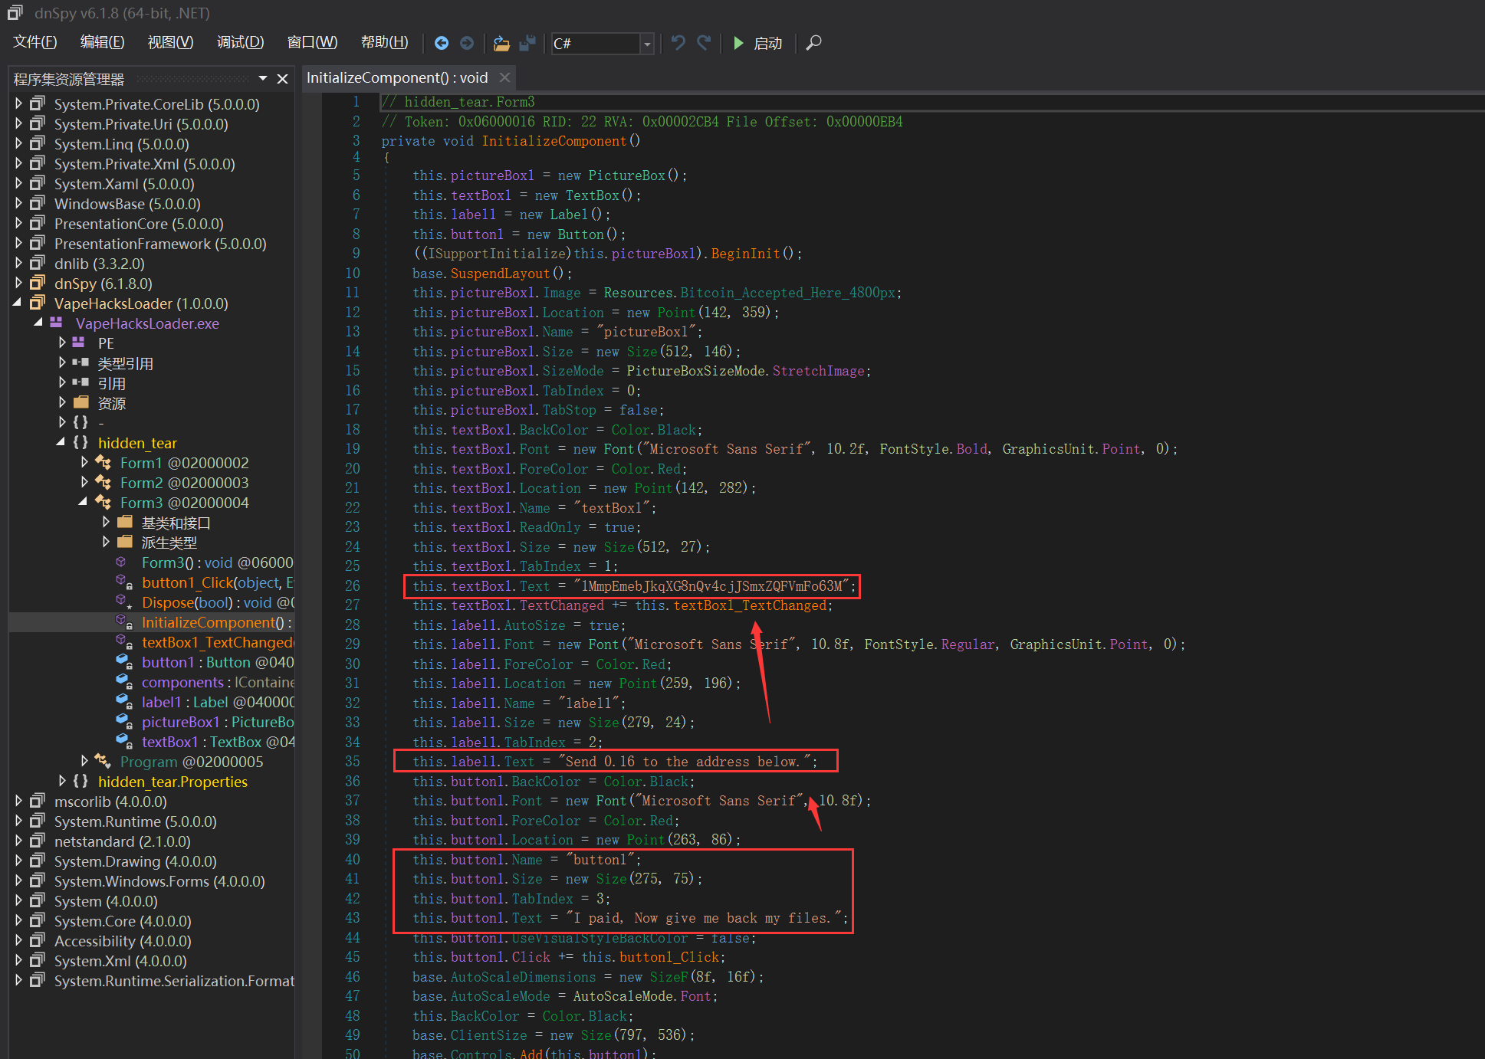
Task: Click the pictureBox1 field icon
Action: coord(124,722)
